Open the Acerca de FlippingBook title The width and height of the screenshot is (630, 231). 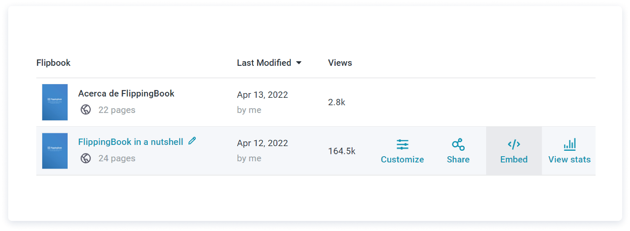(126, 93)
